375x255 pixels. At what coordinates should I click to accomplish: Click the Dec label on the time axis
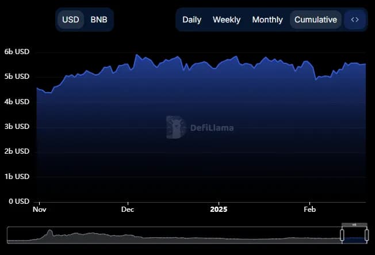pos(128,210)
